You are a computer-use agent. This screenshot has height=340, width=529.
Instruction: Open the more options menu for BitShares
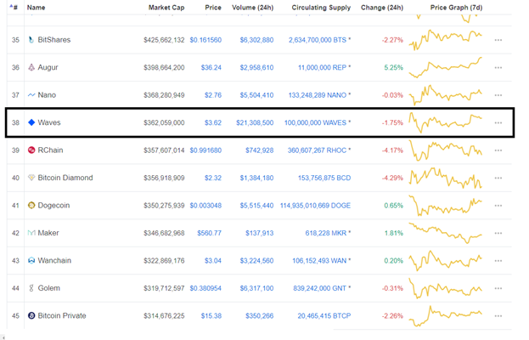pyautogui.click(x=498, y=40)
